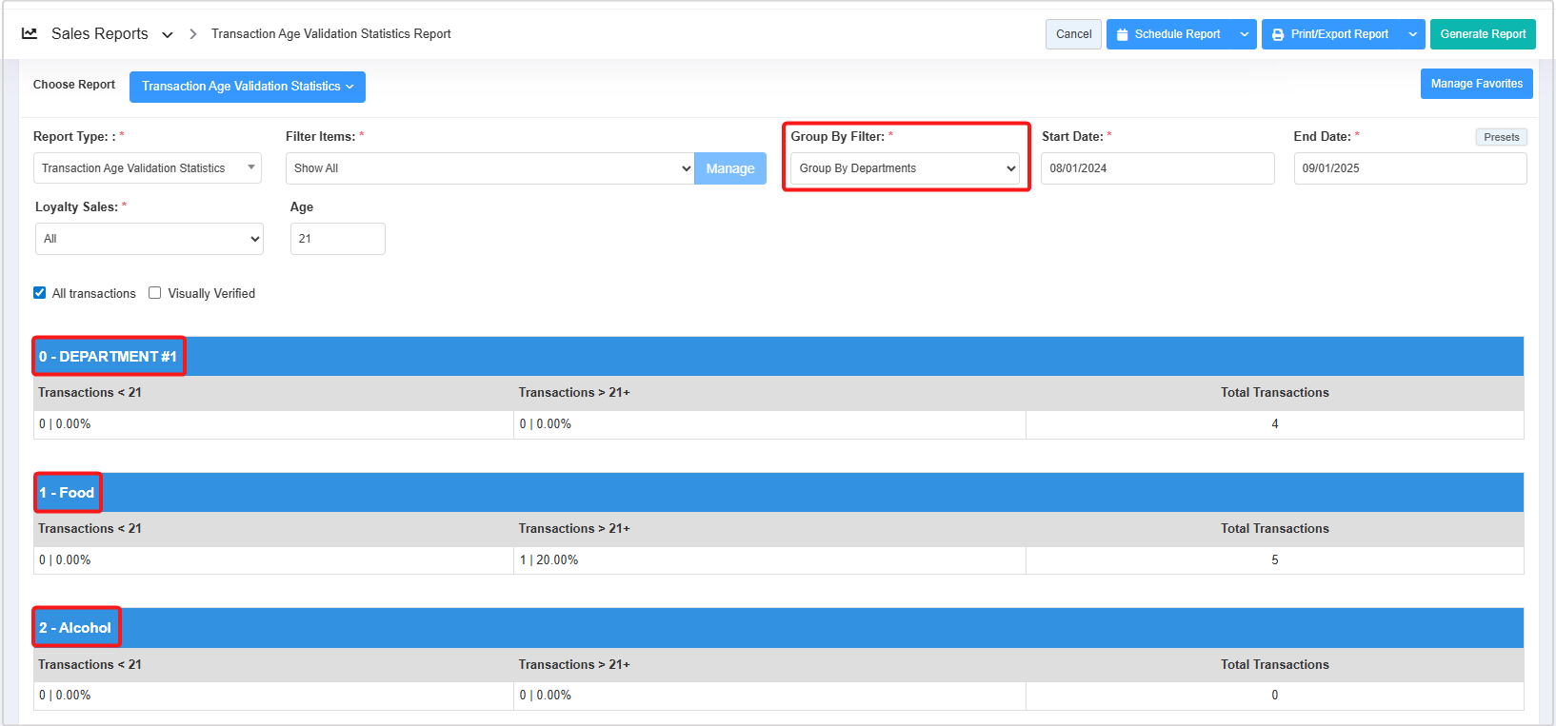The image size is (1556, 726).
Task: Open the Report Type dropdown
Action: point(147,168)
